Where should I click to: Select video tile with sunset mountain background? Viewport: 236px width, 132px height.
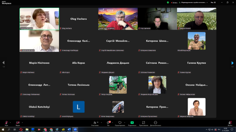(x=118, y=19)
